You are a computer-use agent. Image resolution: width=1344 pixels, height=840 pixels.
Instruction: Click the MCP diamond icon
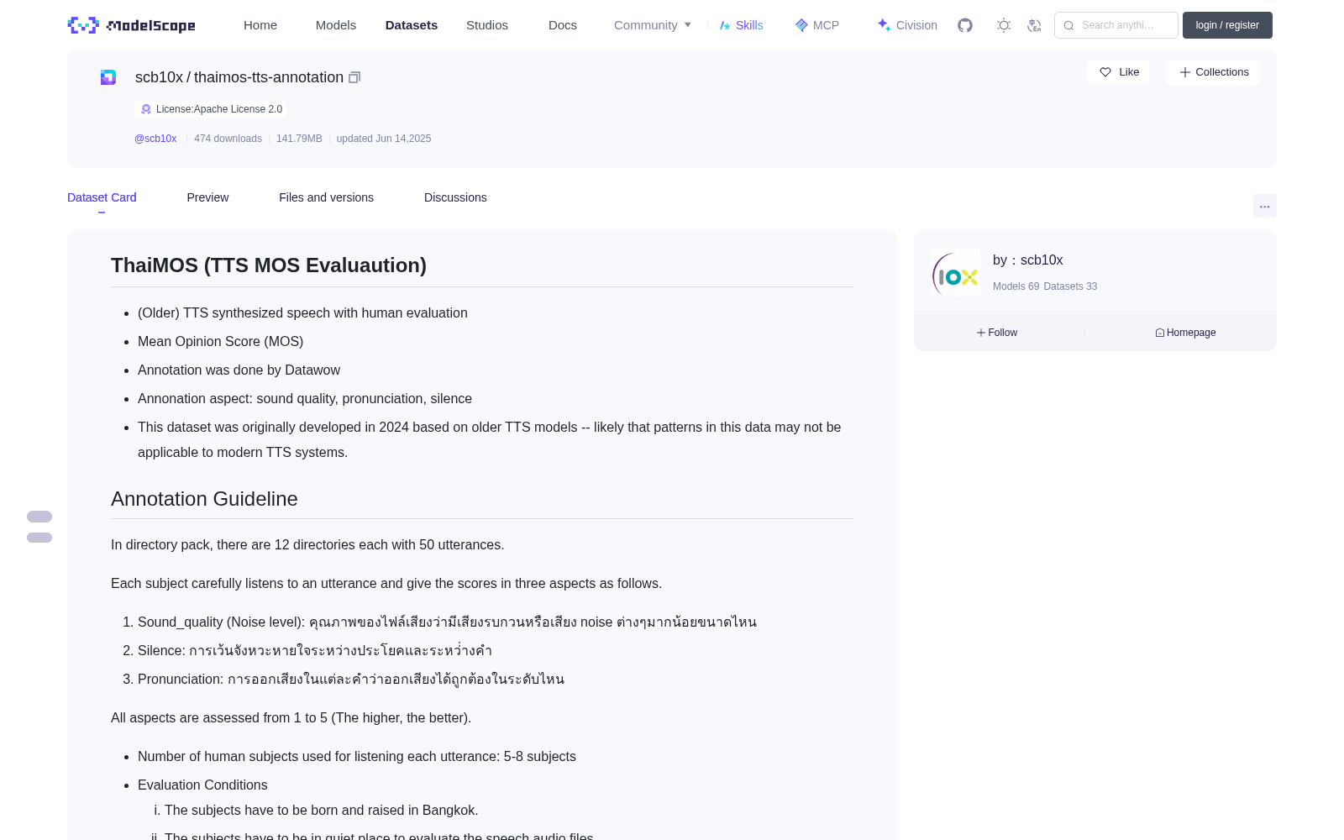801,25
